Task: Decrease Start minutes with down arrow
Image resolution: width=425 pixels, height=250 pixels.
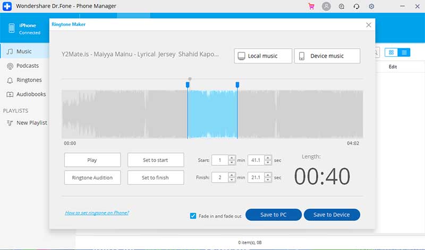Action: tap(232, 163)
